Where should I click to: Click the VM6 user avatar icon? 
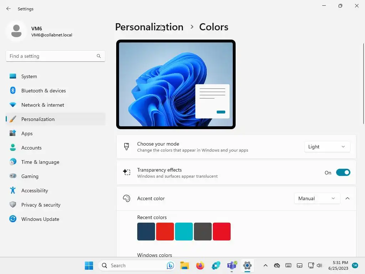pos(16,31)
